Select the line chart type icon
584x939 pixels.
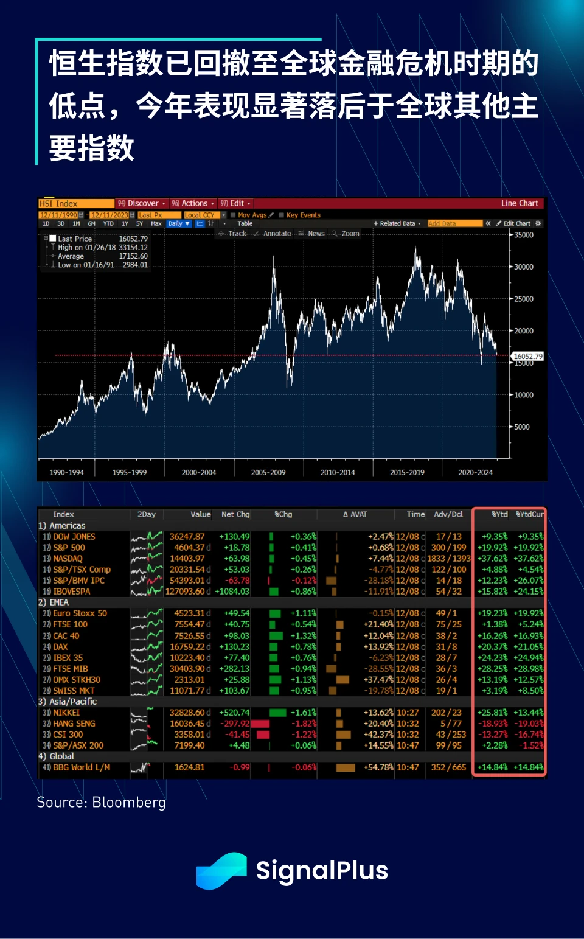[200, 223]
